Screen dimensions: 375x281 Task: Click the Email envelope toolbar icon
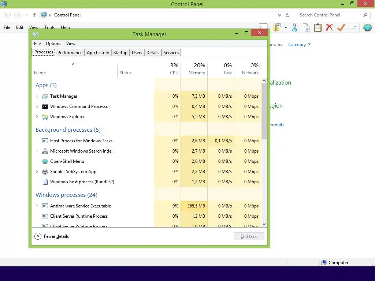coord(353,27)
